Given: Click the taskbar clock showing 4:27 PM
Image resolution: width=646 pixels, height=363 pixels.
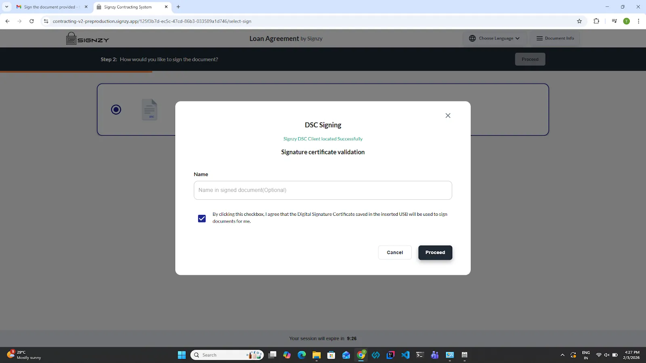Looking at the screenshot, I should [631, 355].
